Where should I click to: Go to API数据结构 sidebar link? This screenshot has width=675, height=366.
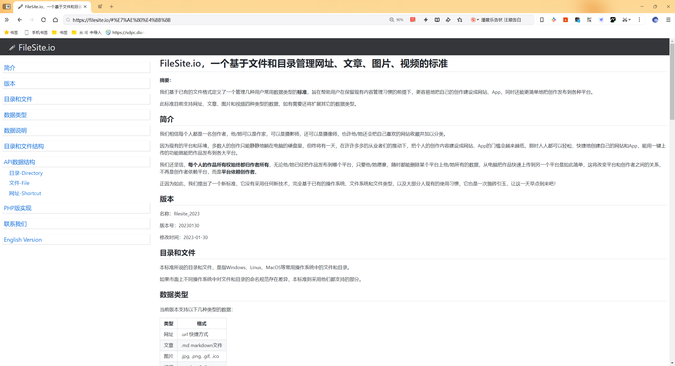[76, 162]
